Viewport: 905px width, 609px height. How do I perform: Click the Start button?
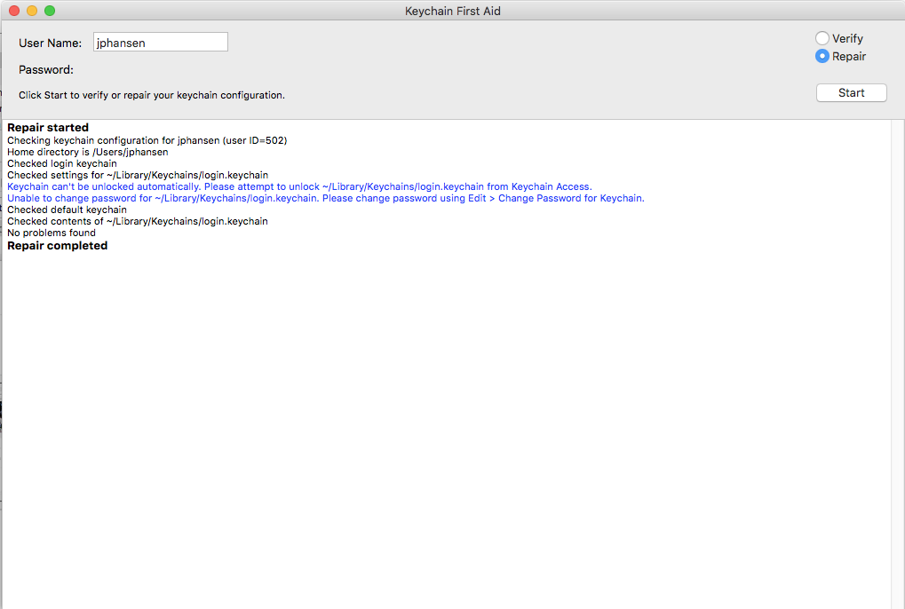[852, 93]
